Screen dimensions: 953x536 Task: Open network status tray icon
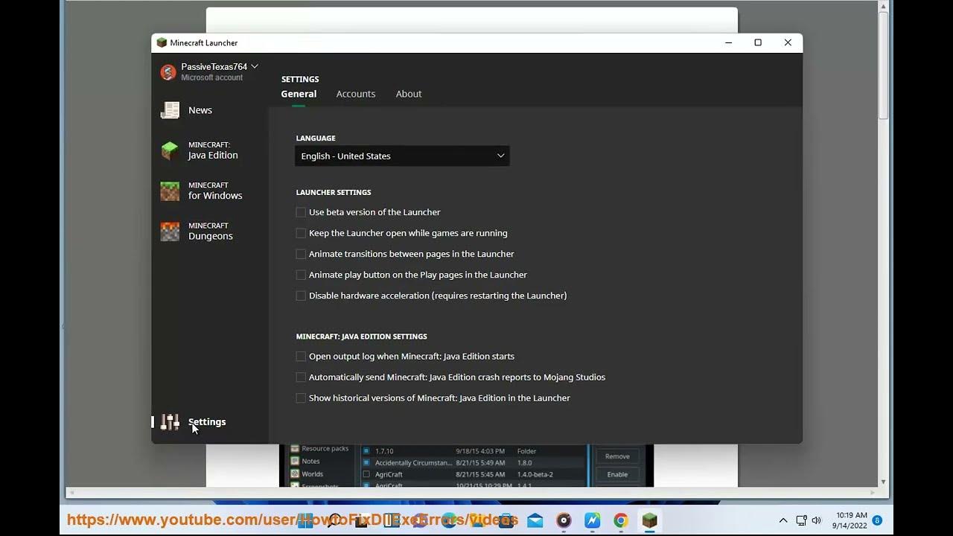coord(801,520)
